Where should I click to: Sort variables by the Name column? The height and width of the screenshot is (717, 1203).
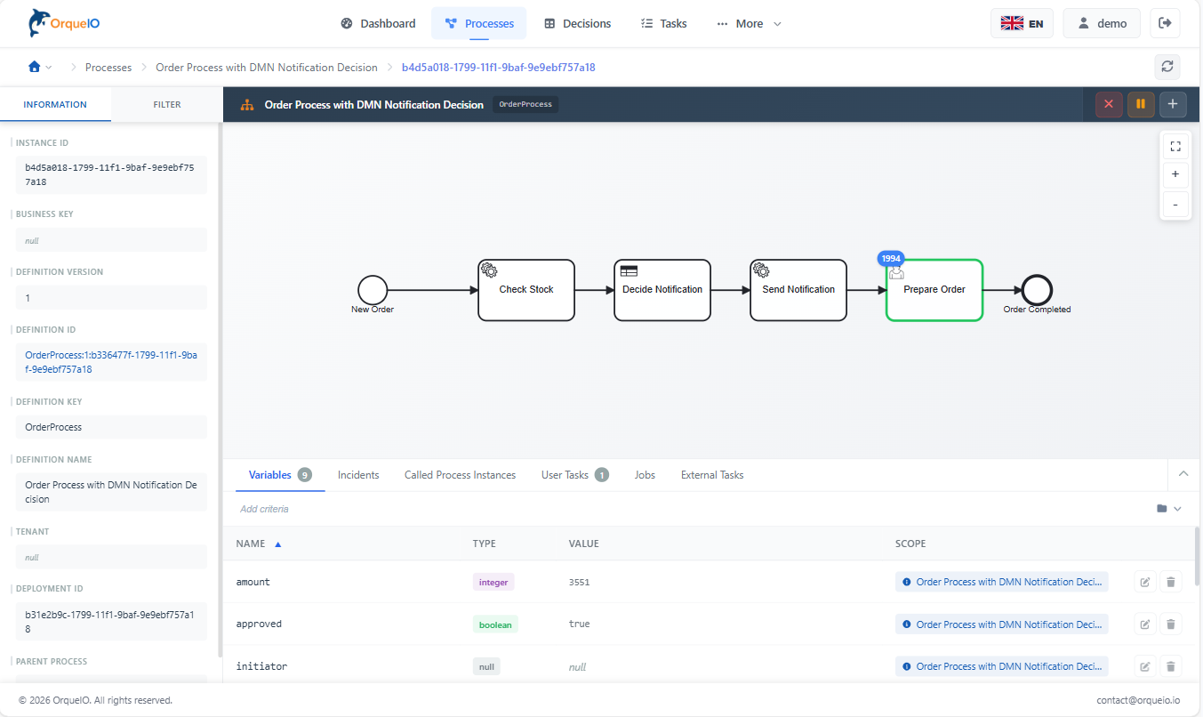258,544
